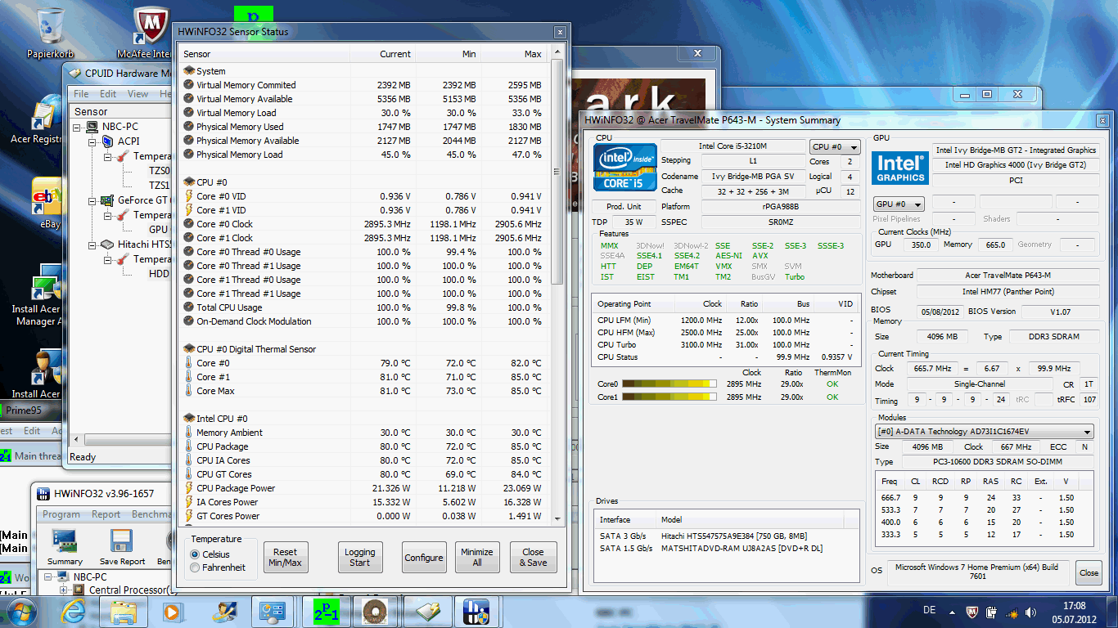Image resolution: width=1118 pixels, height=628 pixels.
Task: Select Fahrenheit temperature unit
Action: 217,567
